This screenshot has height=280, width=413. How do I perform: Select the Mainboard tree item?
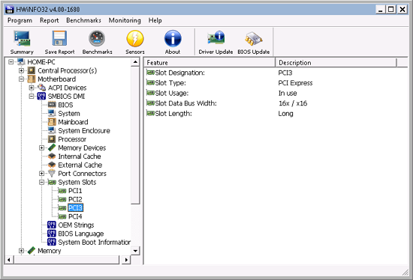(x=73, y=122)
